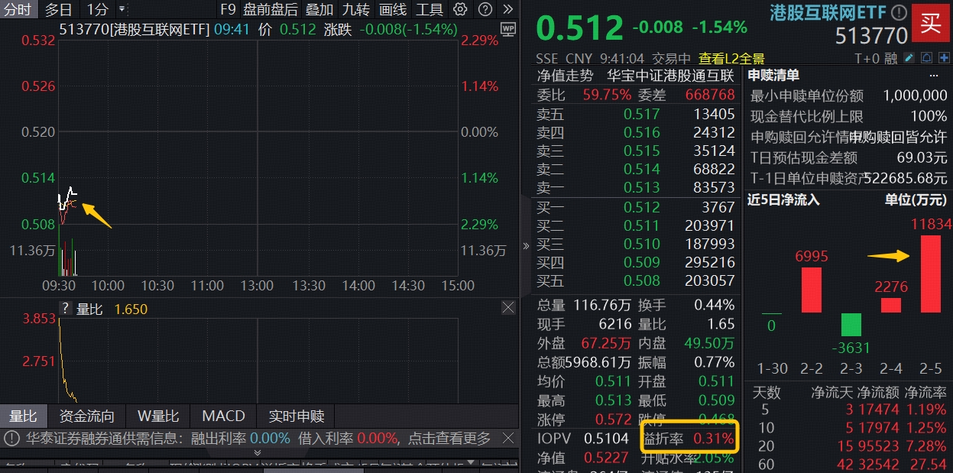The image size is (953, 473).
Task: Open the 1分 interval dropdown arrow
Action: click(123, 10)
